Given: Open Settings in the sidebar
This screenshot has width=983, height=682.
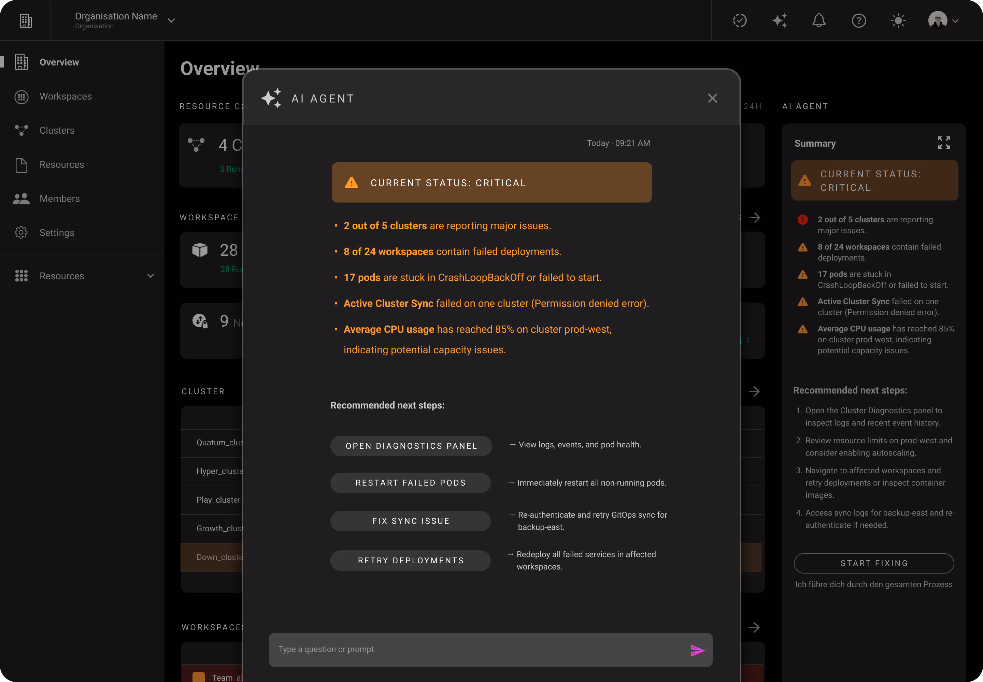Looking at the screenshot, I should [57, 233].
